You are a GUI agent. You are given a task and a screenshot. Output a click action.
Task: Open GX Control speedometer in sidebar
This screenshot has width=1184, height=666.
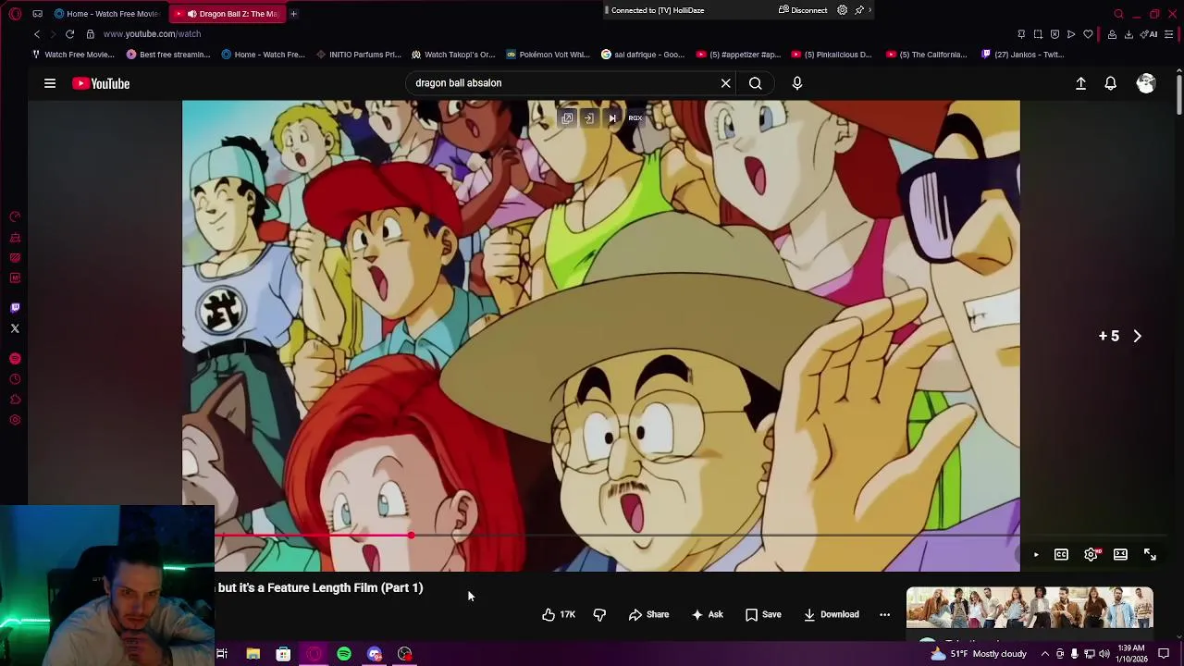(15, 216)
